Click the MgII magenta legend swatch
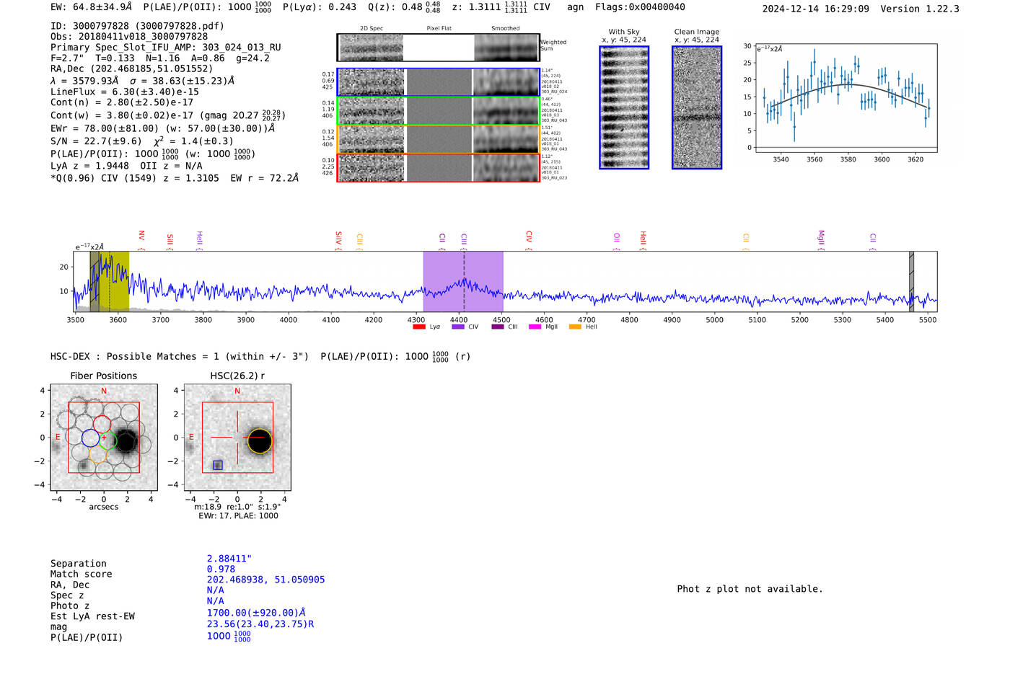Viewport: 1010px width, 687px height. (x=535, y=327)
